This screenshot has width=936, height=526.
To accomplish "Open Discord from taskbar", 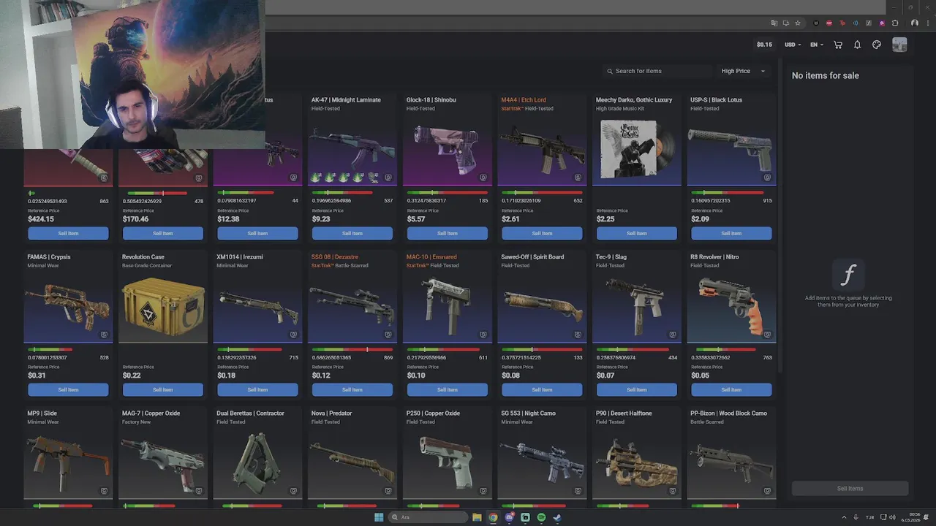I will 509,517.
